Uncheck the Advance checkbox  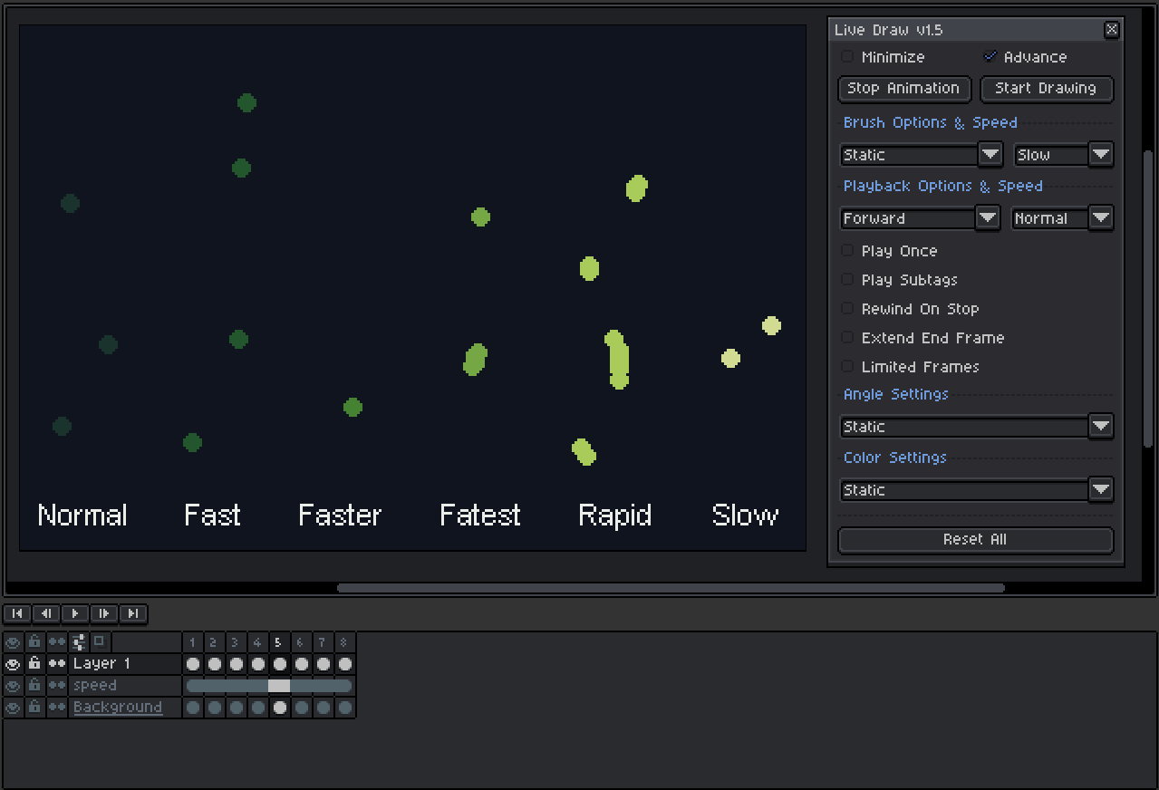tap(1025, 57)
